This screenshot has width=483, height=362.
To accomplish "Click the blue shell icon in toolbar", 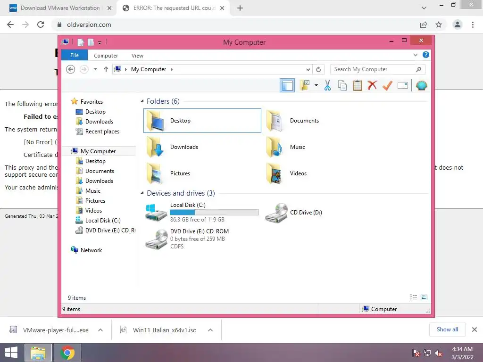I will (x=421, y=85).
